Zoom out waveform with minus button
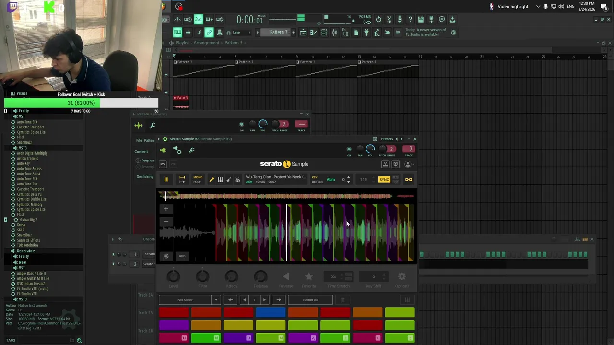Viewport: 614px width, 345px height. tap(166, 221)
